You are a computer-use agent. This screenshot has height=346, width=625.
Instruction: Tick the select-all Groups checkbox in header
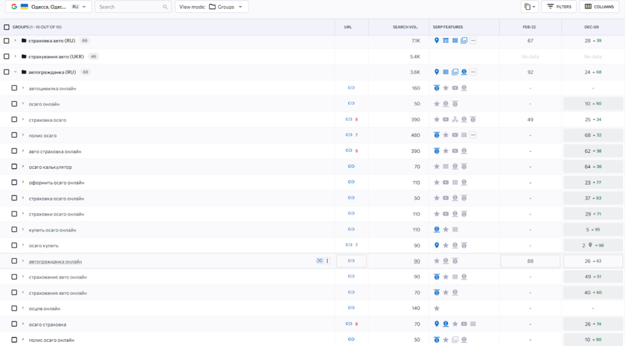tap(7, 27)
